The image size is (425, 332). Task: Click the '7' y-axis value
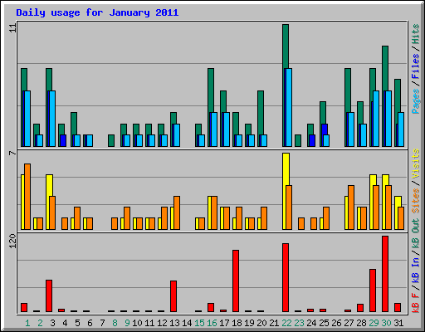tap(12, 153)
